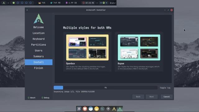The height and width of the screenshot is (112, 199).
Task: Select the Partitions step
Action: click(x=39, y=45)
